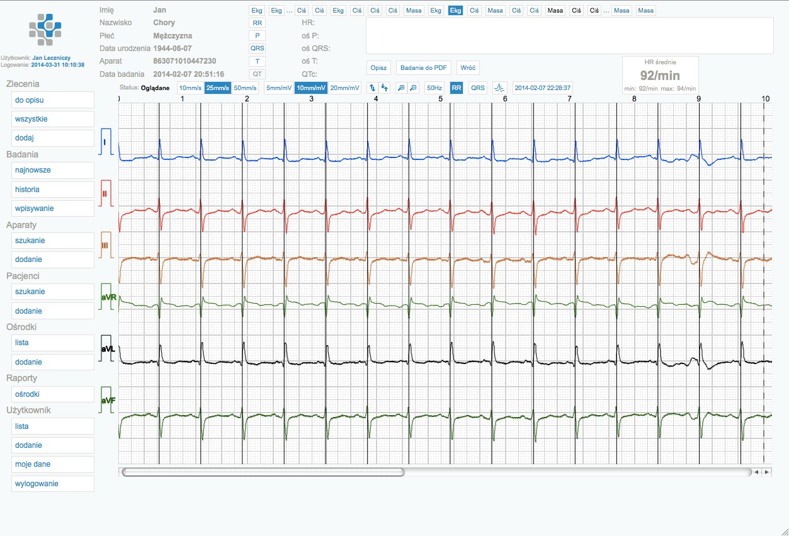Screen dimensions: 789x536
Task: Toggle QRS markers in chart toolbar
Action: point(478,88)
